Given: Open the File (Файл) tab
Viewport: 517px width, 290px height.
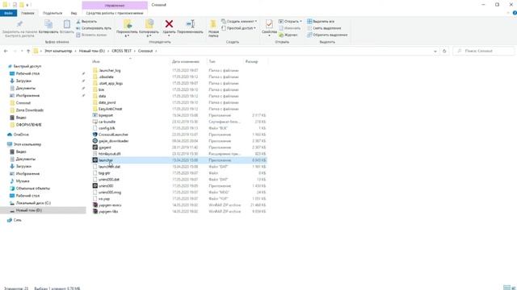Looking at the screenshot, I should point(9,13).
